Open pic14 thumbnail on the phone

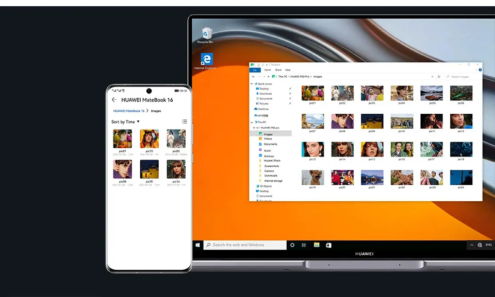click(x=176, y=169)
